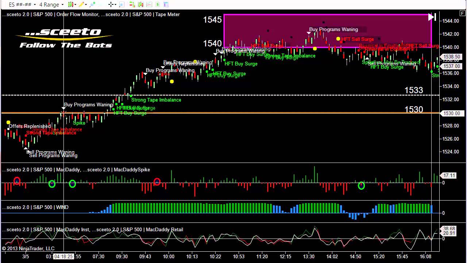Click the zoom in magnifier icon

click(x=92, y=4)
